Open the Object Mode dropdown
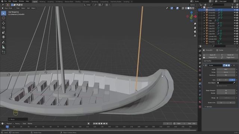Image resolution: width=239 pixels, height=134 pixels. [8, 8]
